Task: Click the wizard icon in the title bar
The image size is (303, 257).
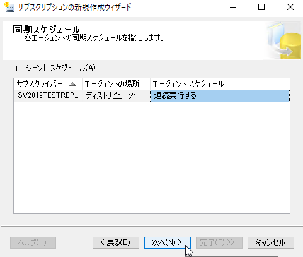Action: pos(9,7)
